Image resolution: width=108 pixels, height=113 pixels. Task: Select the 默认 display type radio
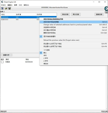click(x=74, y=53)
